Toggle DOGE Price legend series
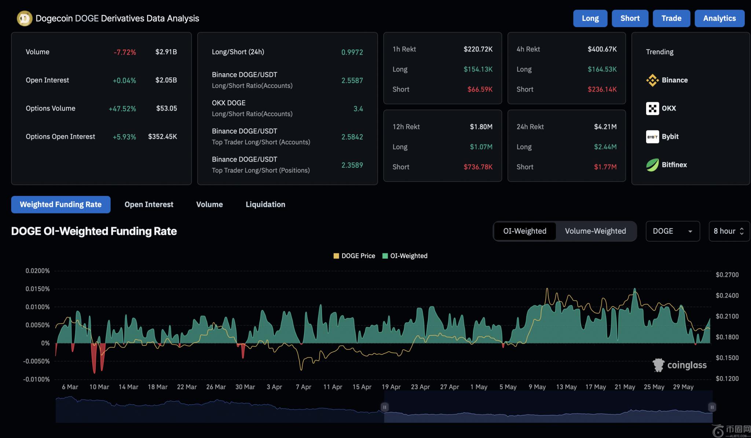The height and width of the screenshot is (438, 751). [354, 256]
